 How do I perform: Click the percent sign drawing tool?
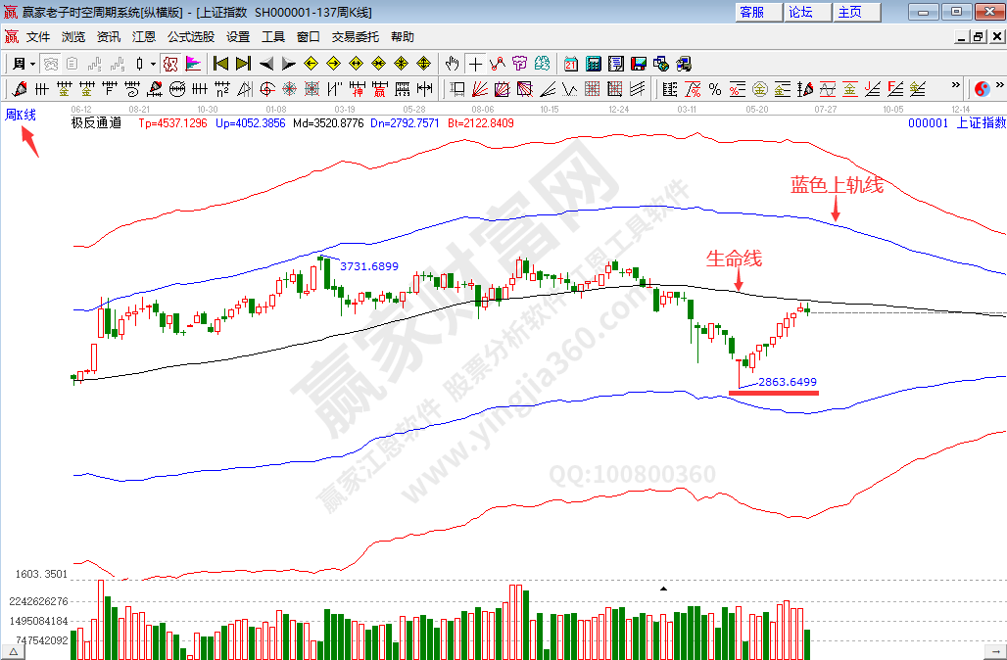tap(715, 89)
